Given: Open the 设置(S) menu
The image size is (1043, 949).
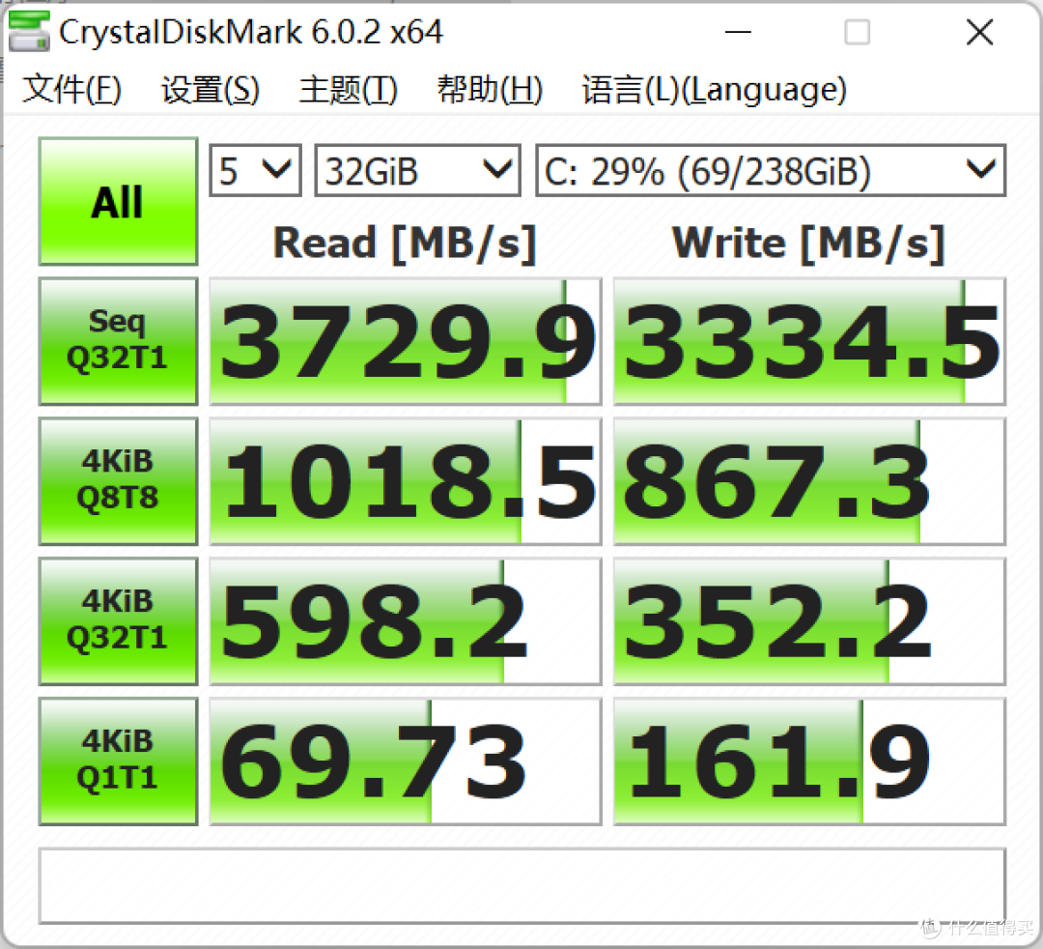Looking at the screenshot, I should click(x=211, y=90).
